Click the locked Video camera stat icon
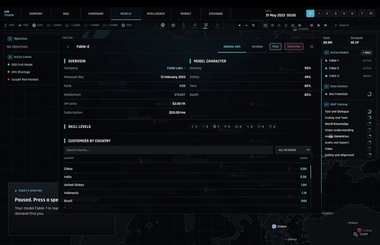Image resolution: width=380 pixels, height=245 pixels. 105,25
